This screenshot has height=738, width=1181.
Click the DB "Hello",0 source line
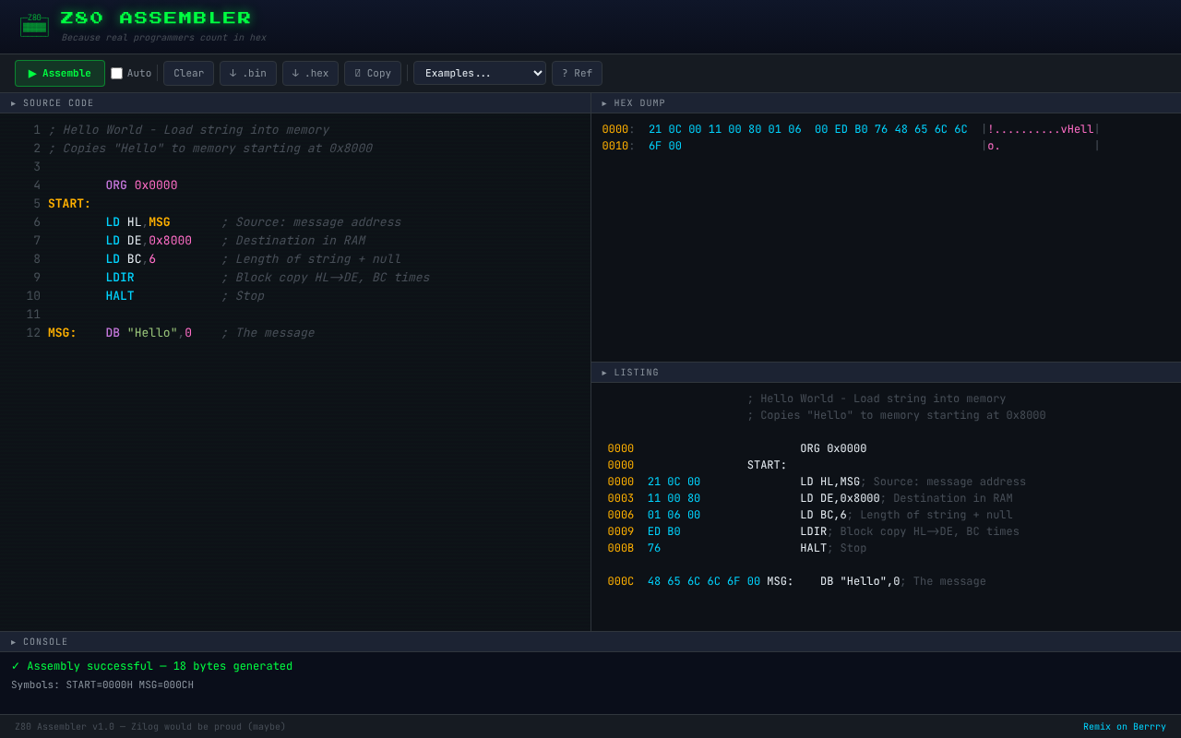point(149,333)
